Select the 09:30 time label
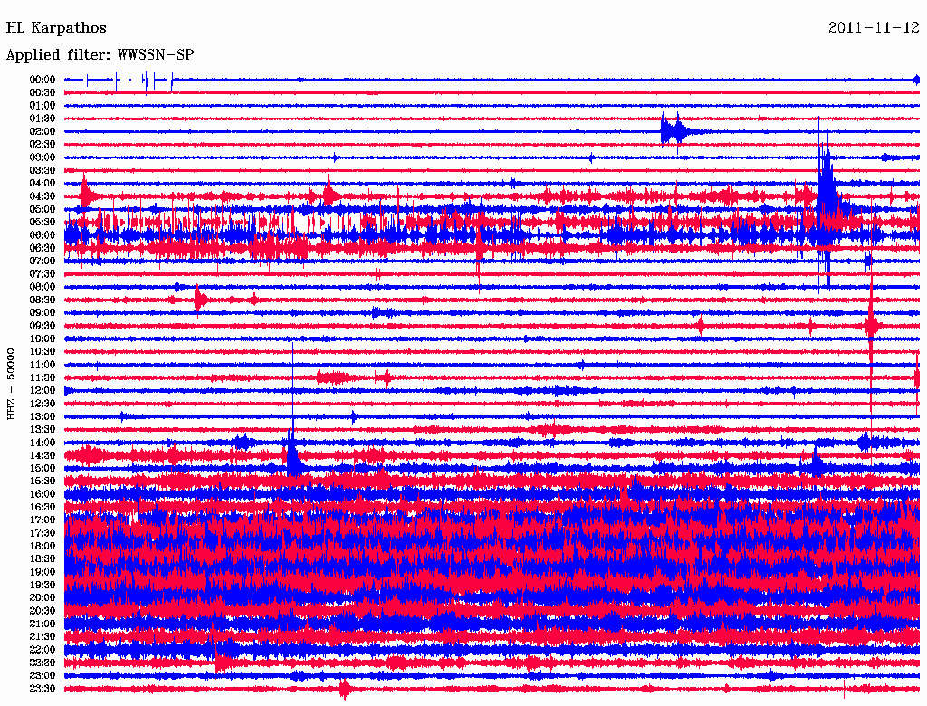The height and width of the screenshot is (706, 927). (43, 326)
